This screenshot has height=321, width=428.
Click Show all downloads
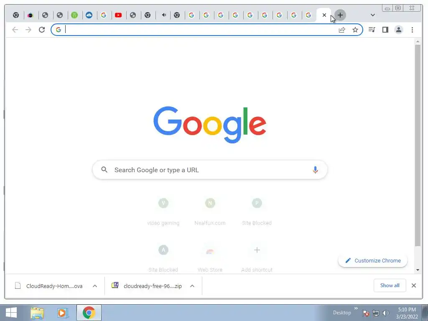click(390, 285)
